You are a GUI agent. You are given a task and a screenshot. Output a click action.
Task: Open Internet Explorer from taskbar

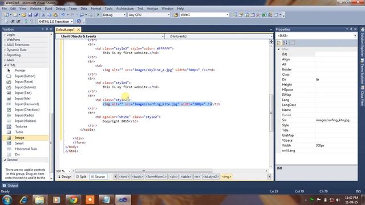click(23, 200)
